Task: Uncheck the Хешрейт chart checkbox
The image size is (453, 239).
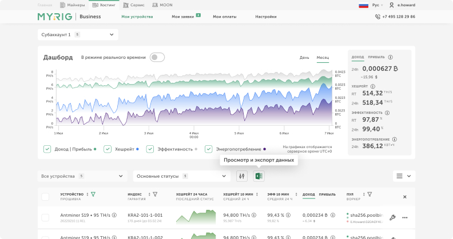Action: pyautogui.click(x=108, y=149)
